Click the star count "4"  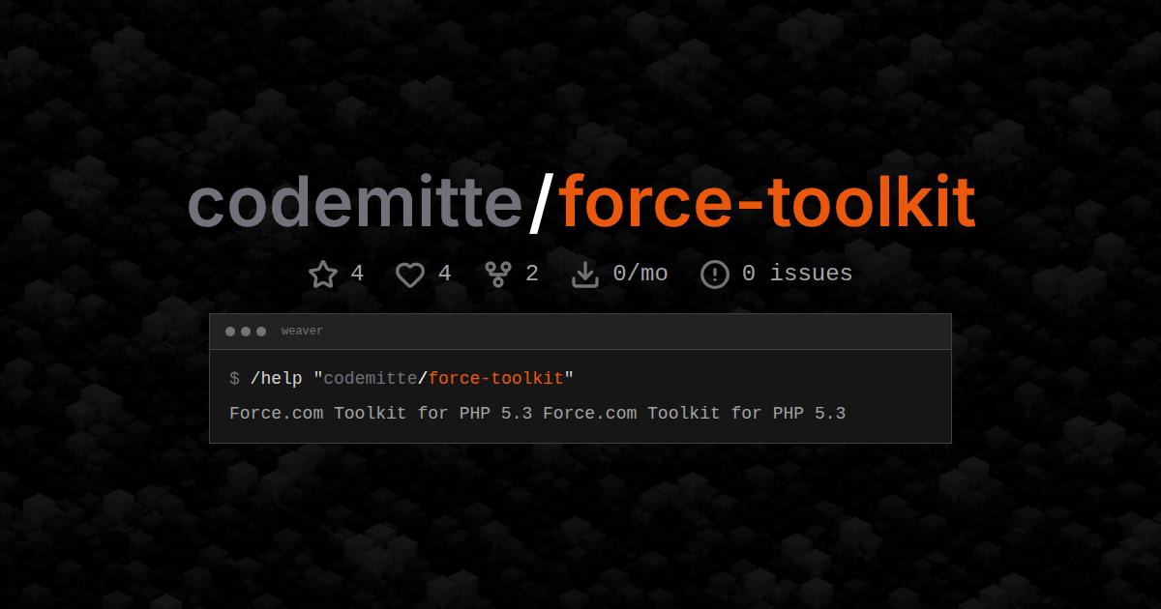click(357, 274)
